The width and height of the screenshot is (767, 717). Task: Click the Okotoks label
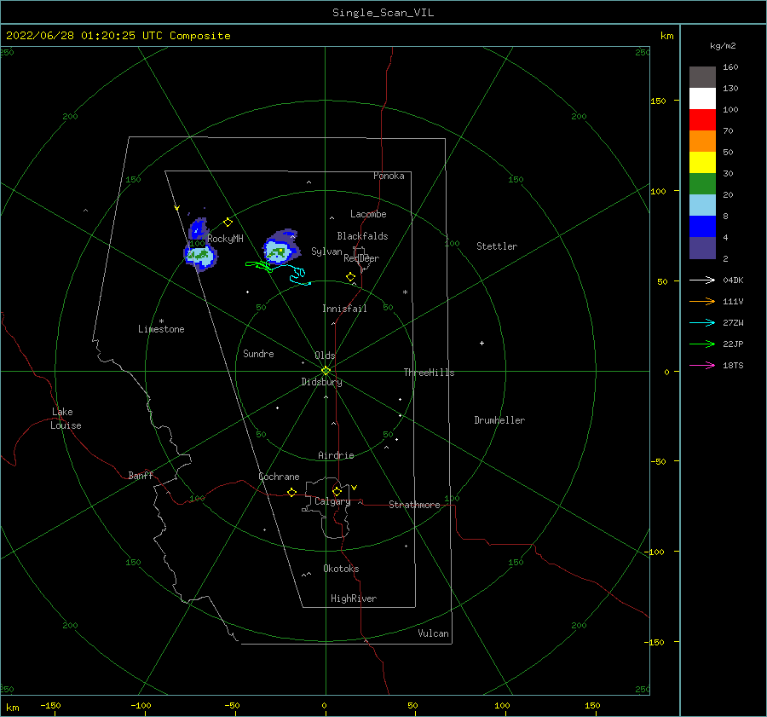(x=341, y=569)
